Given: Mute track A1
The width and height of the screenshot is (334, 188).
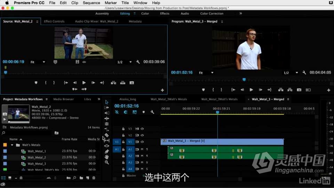Looking at the screenshot, I should [142, 149].
